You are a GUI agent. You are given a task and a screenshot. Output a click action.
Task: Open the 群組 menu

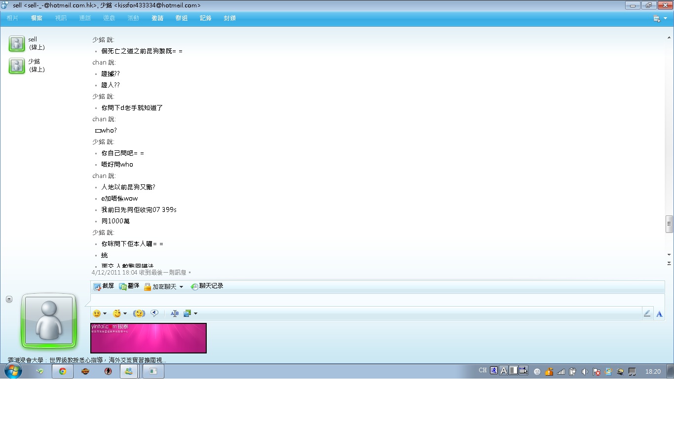click(182, 18)
